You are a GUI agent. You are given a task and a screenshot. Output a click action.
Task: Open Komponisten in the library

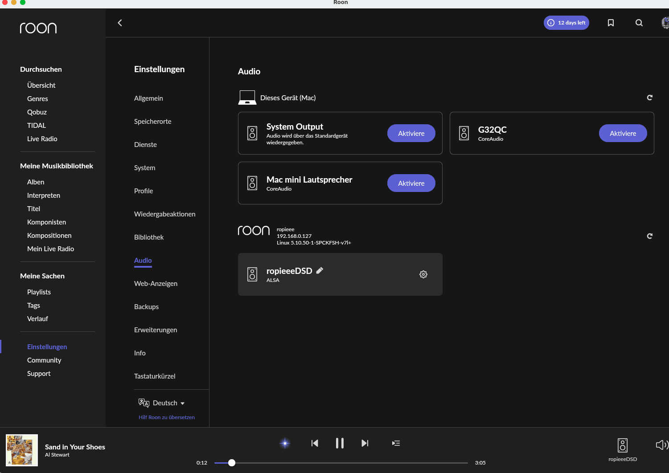tap(46, 222)
